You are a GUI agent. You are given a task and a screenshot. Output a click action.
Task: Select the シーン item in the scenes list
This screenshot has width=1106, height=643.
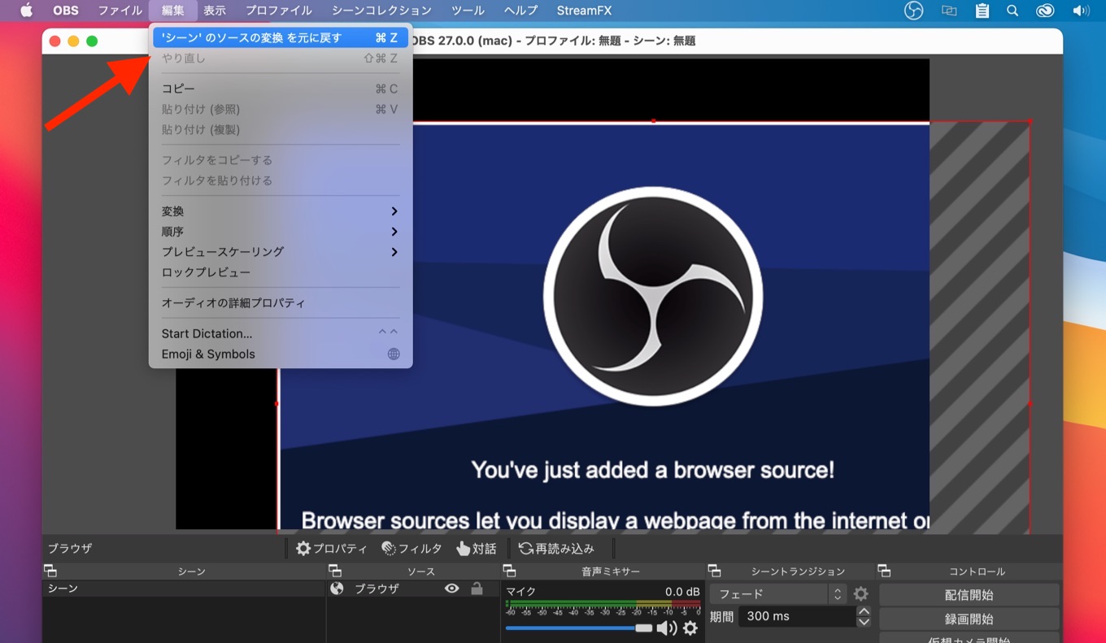[184, 589]
